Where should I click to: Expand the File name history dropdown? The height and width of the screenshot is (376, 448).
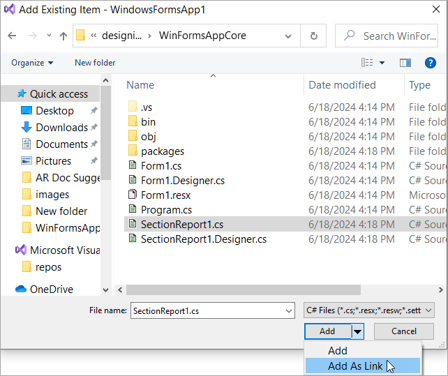(x=289, y=311)
